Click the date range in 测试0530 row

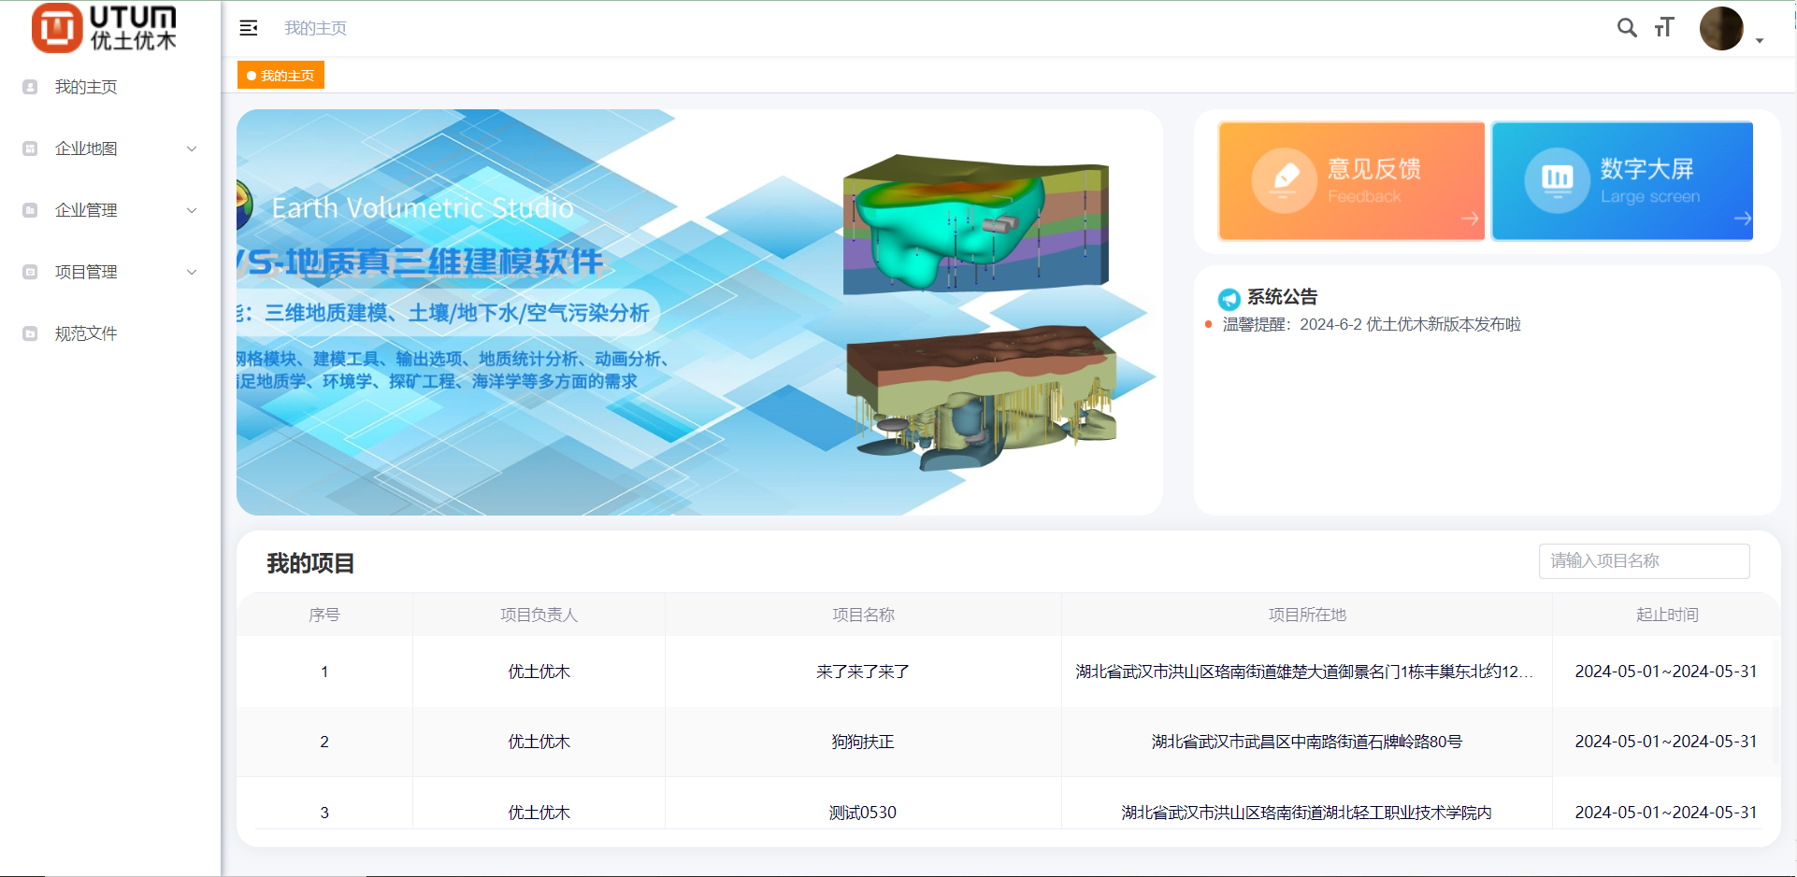[x=1666, y=813]
